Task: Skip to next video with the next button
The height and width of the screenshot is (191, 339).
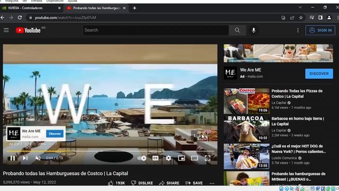Action: (25, 158)
